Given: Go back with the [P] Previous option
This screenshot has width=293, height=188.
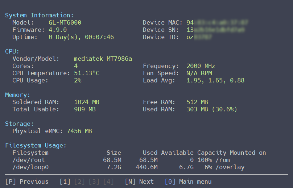Looking at the screenshot, I should pos(27,181).
